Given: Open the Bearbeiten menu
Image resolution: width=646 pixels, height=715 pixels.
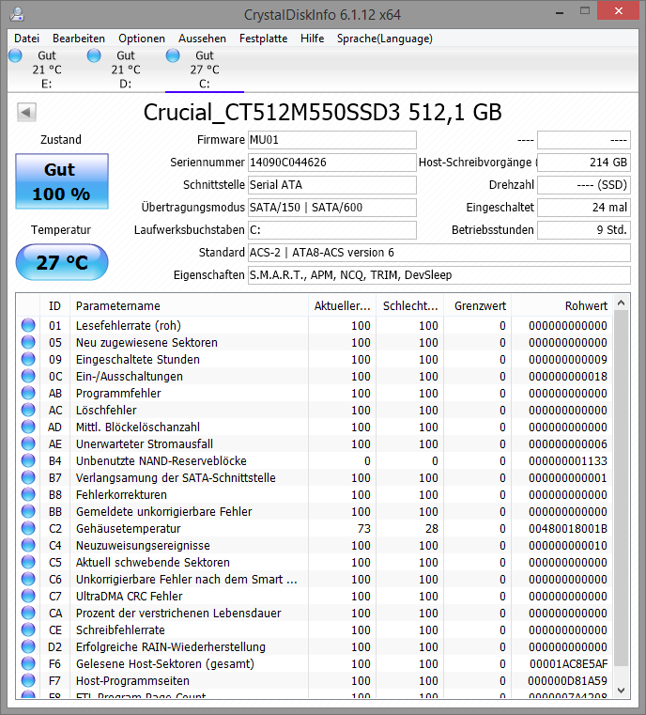Looking at the screenshot, I should pyautogui.click(x=78, y=39).
